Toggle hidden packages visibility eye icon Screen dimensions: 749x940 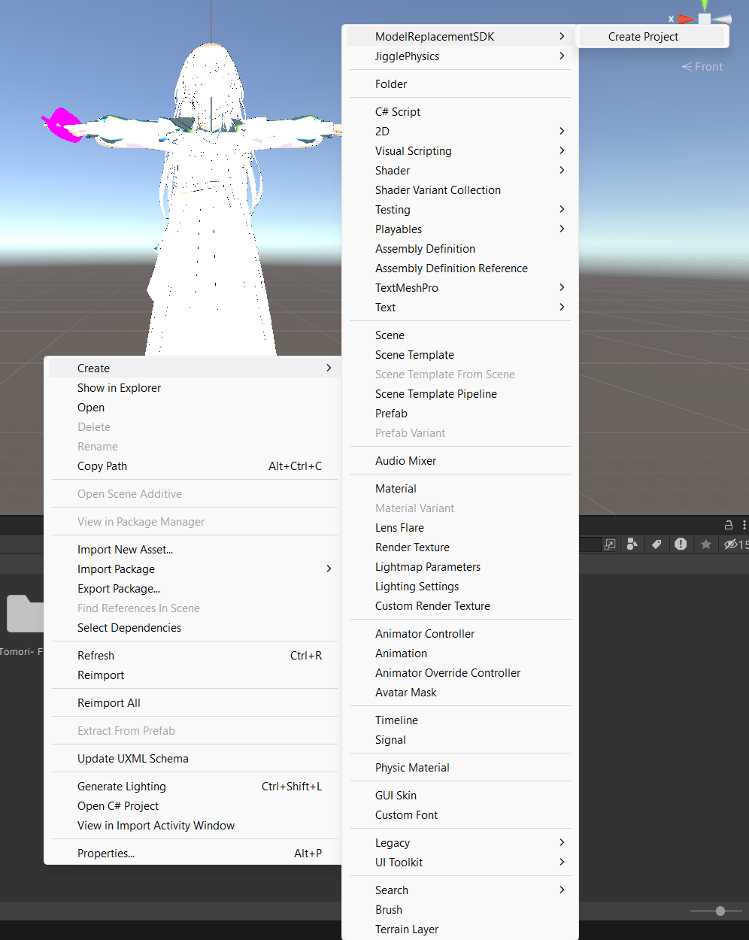pyautogui.click(x=730, y=544)
